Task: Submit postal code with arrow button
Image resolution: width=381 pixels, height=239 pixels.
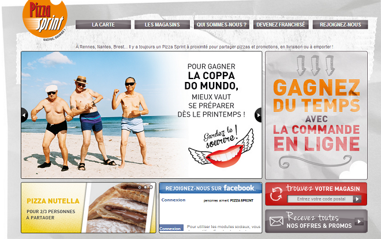Action: [x=357, y=199]
